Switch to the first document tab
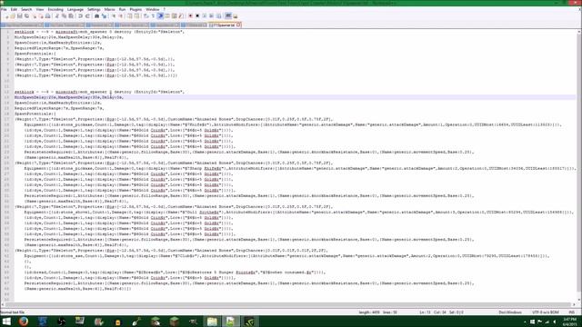This screenshot has width=582, height=327. click(x=22, y=25)
